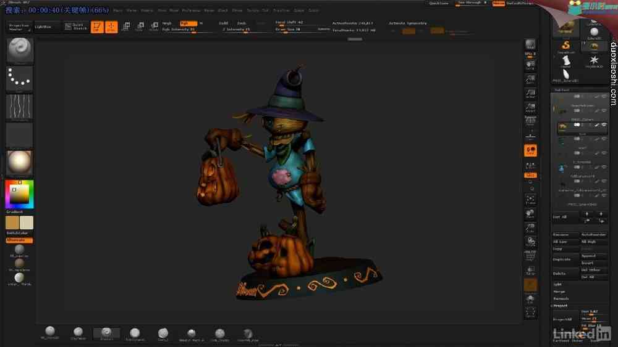Image resolution: width=618 pixels, height=347 pixels.
Task: Select the light cream main color swatch
Action: point(27,222)
